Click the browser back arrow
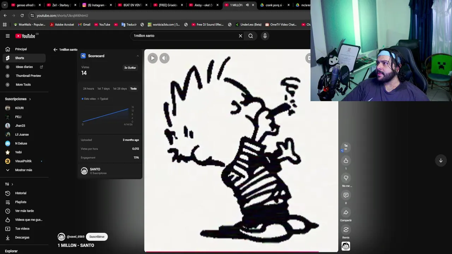The width and height of the screenshot is (452, 254). pyautogui.click(x=5, y=16)
